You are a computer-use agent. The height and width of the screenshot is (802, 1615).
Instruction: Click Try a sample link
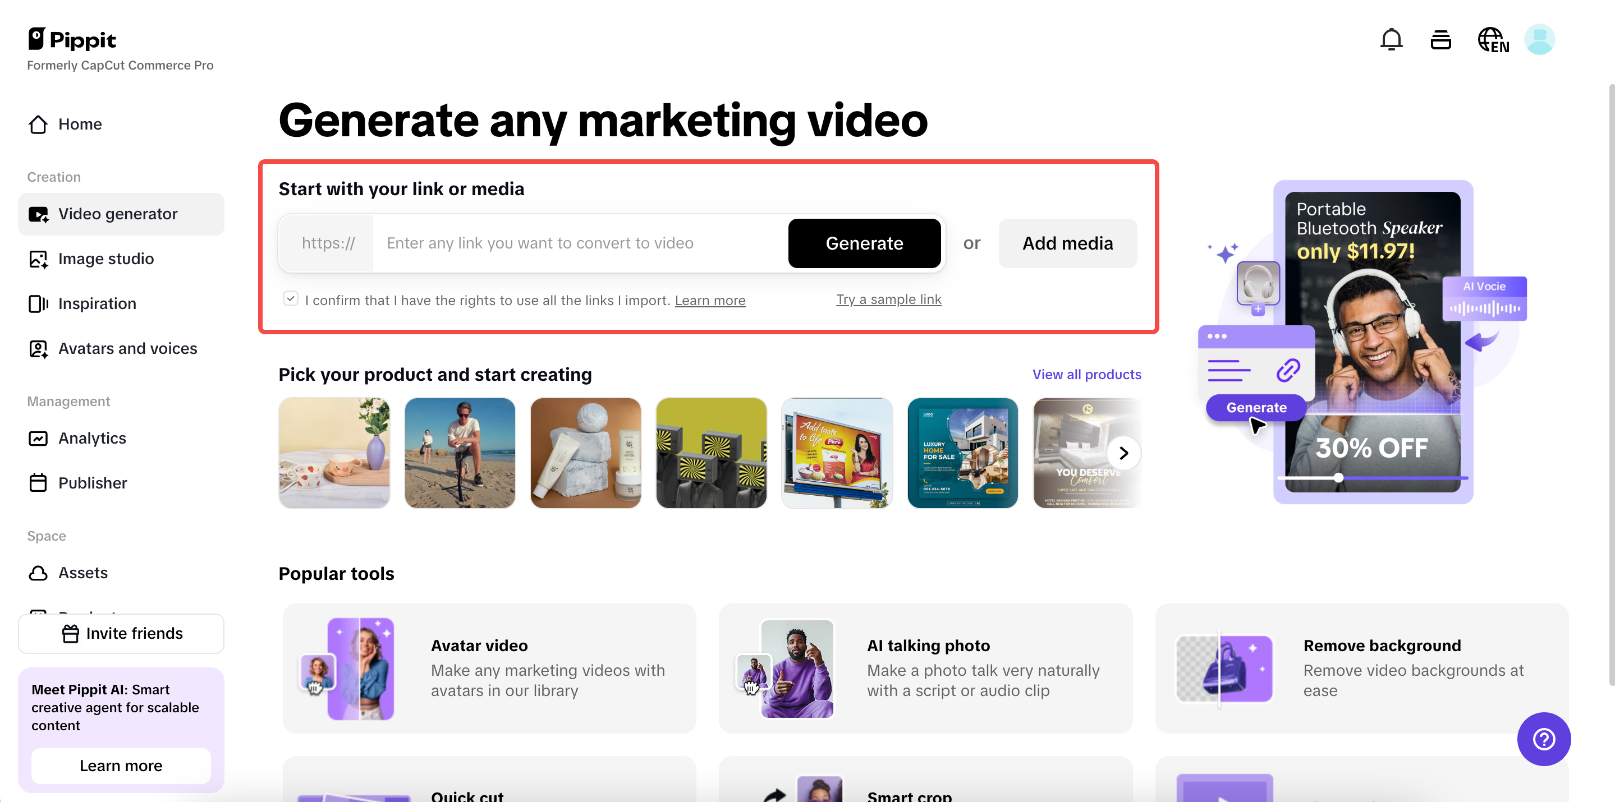(888, 299)
